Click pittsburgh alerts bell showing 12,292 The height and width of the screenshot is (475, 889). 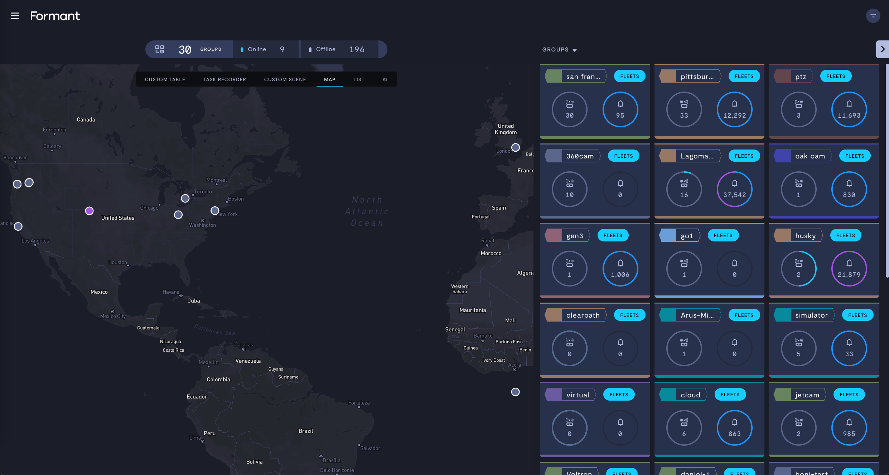[734, 109]
